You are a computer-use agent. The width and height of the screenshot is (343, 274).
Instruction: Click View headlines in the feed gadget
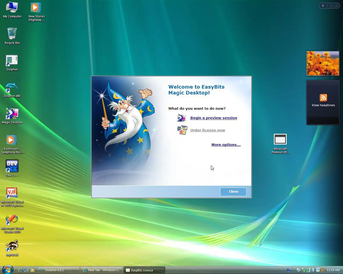(x=323, y=105)
